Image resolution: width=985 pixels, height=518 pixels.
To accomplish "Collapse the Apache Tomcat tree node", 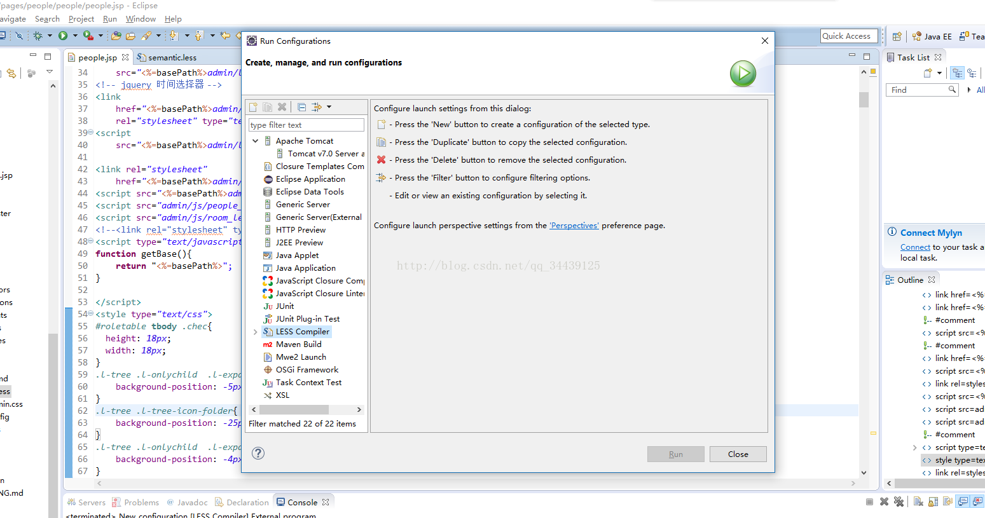I will tap(256, 141).
